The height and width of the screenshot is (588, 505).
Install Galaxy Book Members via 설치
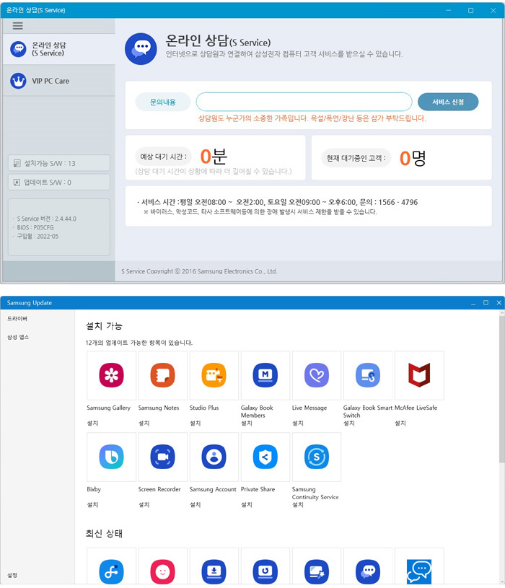[247, 423]
